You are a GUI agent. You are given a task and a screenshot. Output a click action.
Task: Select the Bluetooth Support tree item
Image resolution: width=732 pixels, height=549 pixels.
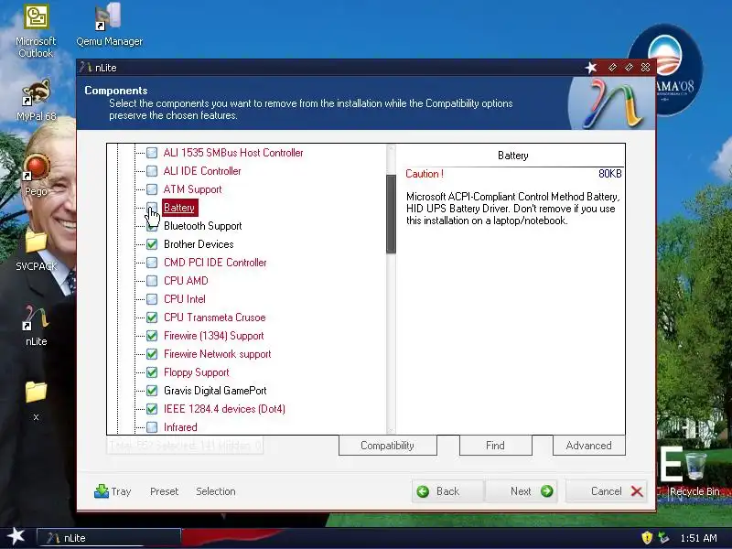[202, 226]
